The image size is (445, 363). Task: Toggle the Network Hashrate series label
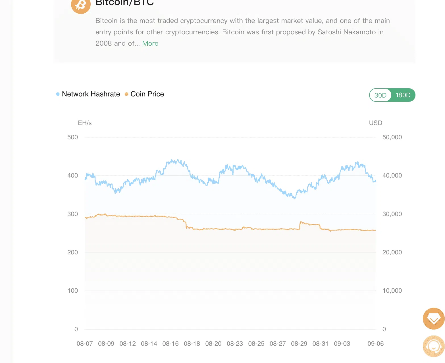(91, 94)
